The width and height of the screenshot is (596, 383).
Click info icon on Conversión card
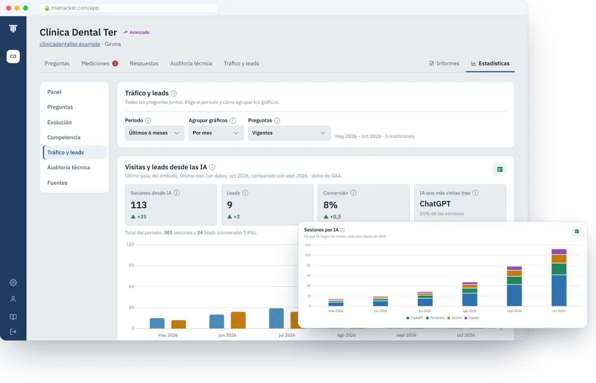point(354,193)
